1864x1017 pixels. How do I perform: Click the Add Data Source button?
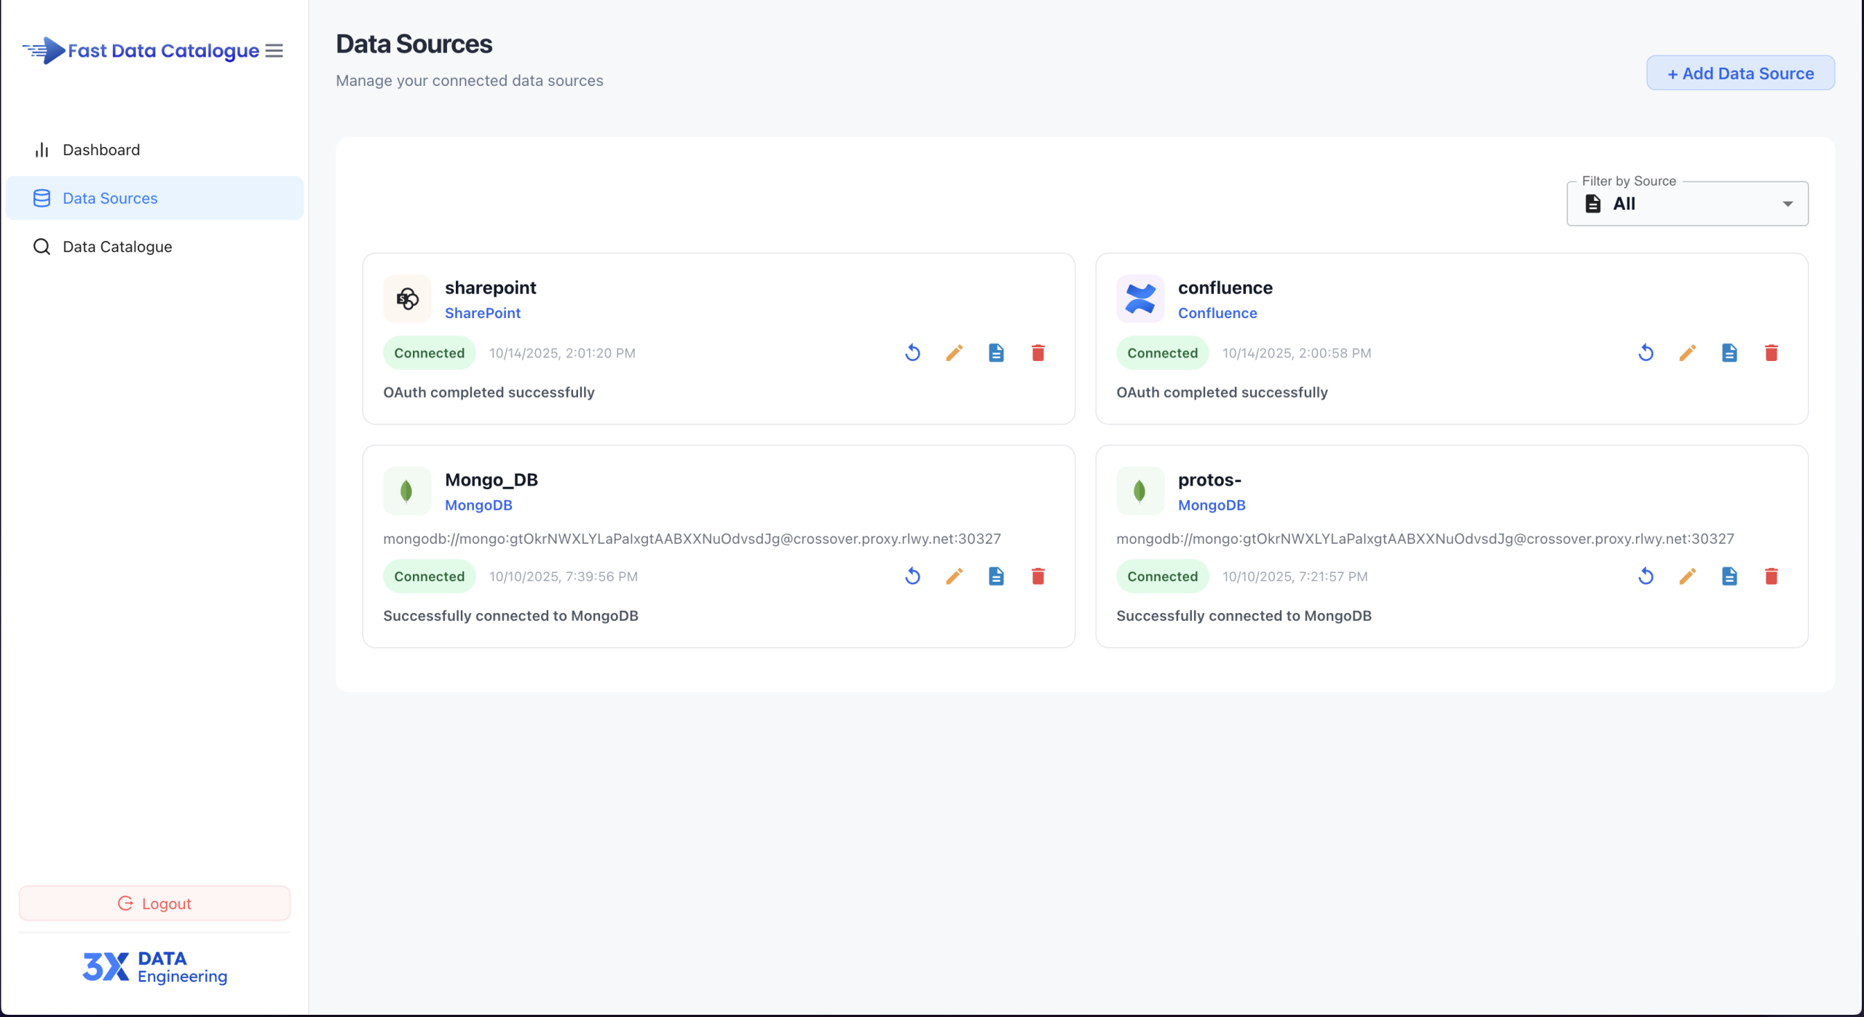click(x=1740, y=73)
